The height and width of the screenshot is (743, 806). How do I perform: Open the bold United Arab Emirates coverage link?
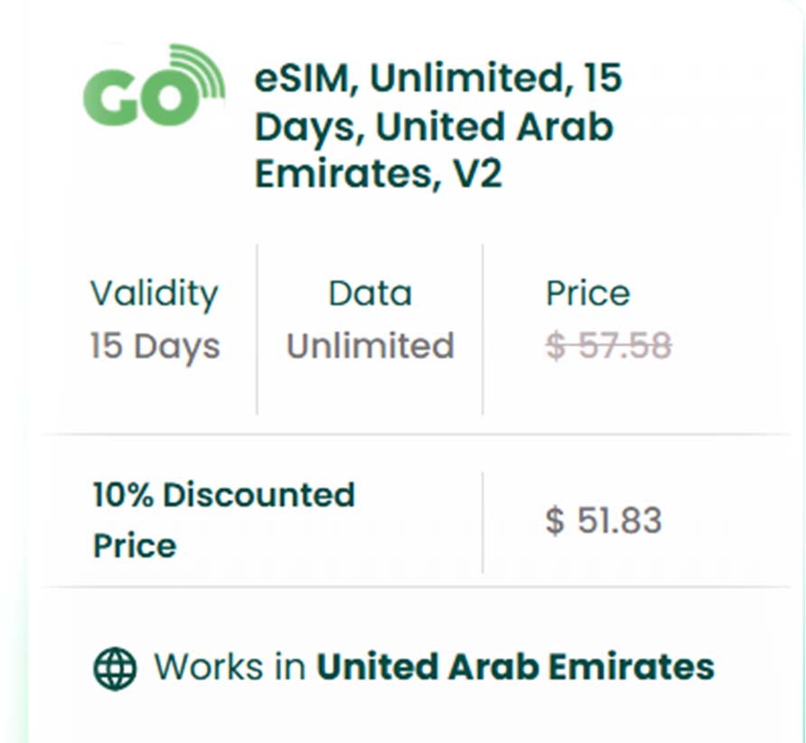tap(515, 668)
